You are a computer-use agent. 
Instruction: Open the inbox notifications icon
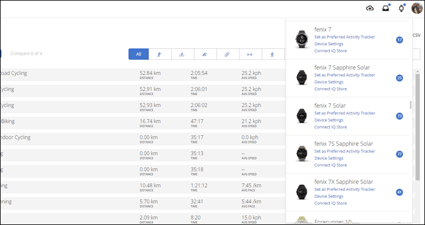point(386,8)
